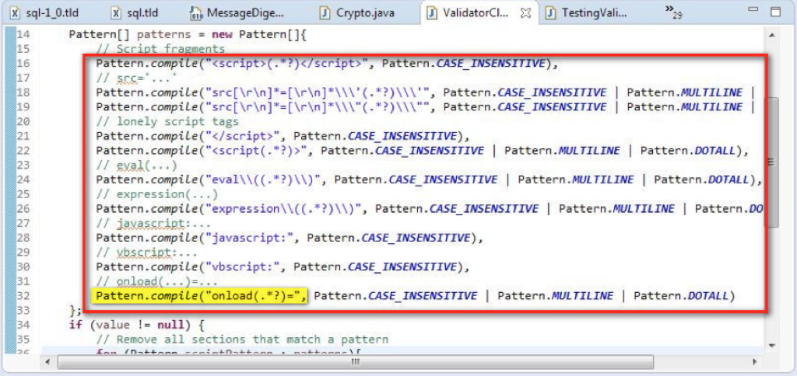Image resolution: width=797 pixels, height=376 pixels.
Task: Switch to the Crypto.java tab
Action: [x=356, y=12]
